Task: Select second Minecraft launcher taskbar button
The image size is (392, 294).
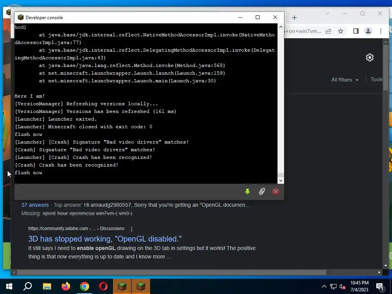Action: tap(141, 286)
